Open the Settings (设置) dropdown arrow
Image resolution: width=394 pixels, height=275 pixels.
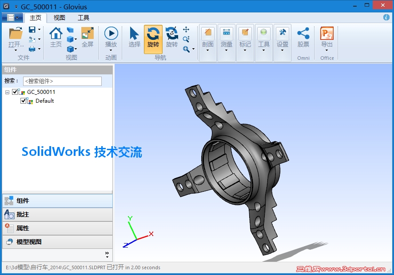click(282, 50)
